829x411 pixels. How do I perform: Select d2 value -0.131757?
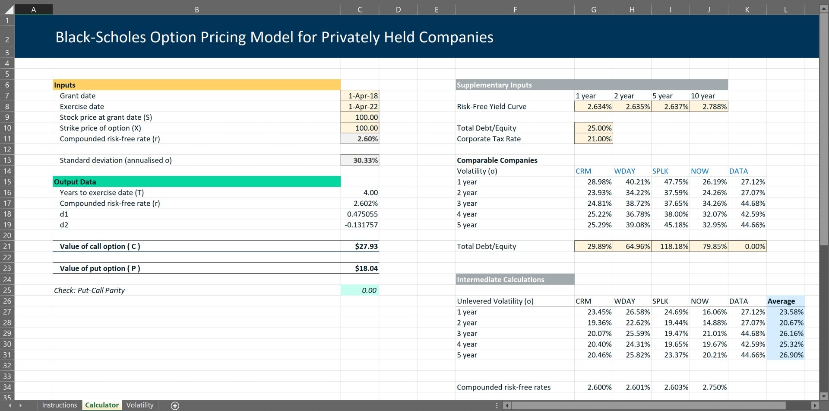click(x=360, y=225)
